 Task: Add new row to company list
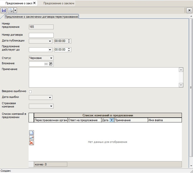pyautogui.click(x=32, y=133)
